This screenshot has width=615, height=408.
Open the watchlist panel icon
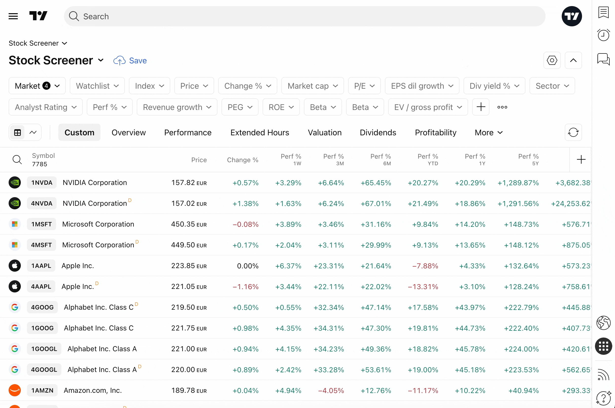[x=603, y=12]
